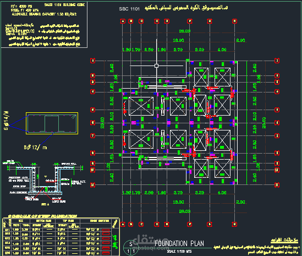Select grid bubble F above the plan
The height and width of the screenshot is (256, 302).
[x=190, y=21]
